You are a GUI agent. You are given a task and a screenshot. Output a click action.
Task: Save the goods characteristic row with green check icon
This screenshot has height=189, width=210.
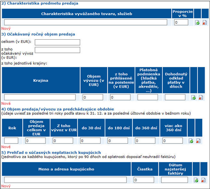coord(197,23)
